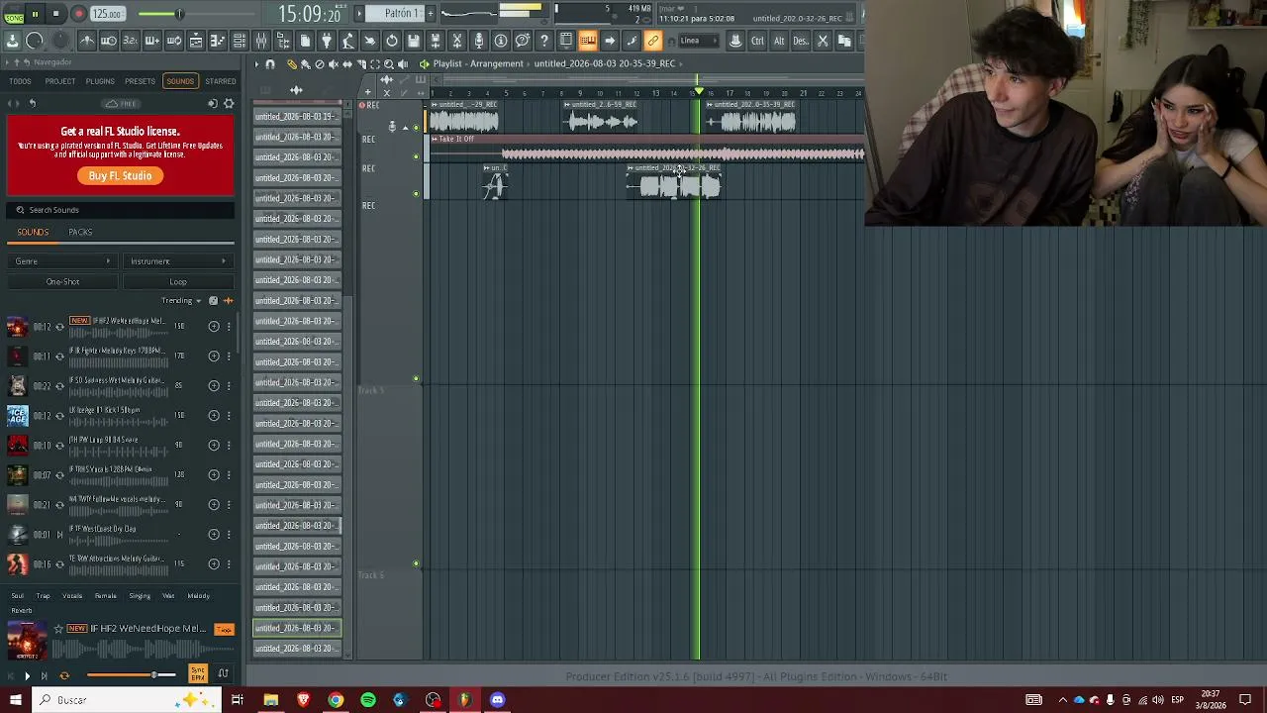Select the Vocals tag filter
This screenshot has width=1267, height=713.
72,596
